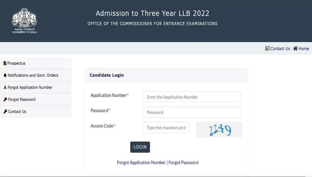Viewport: 312px width, 177px height.
Task: Focus the Access Code text box
Action: click(x=166, y=128)
